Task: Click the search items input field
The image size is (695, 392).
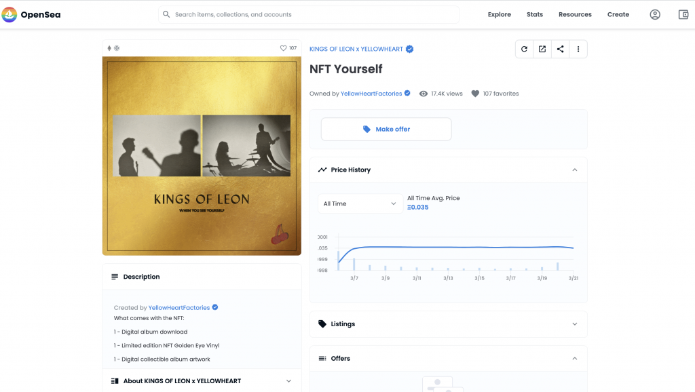Action: [309, 15]
